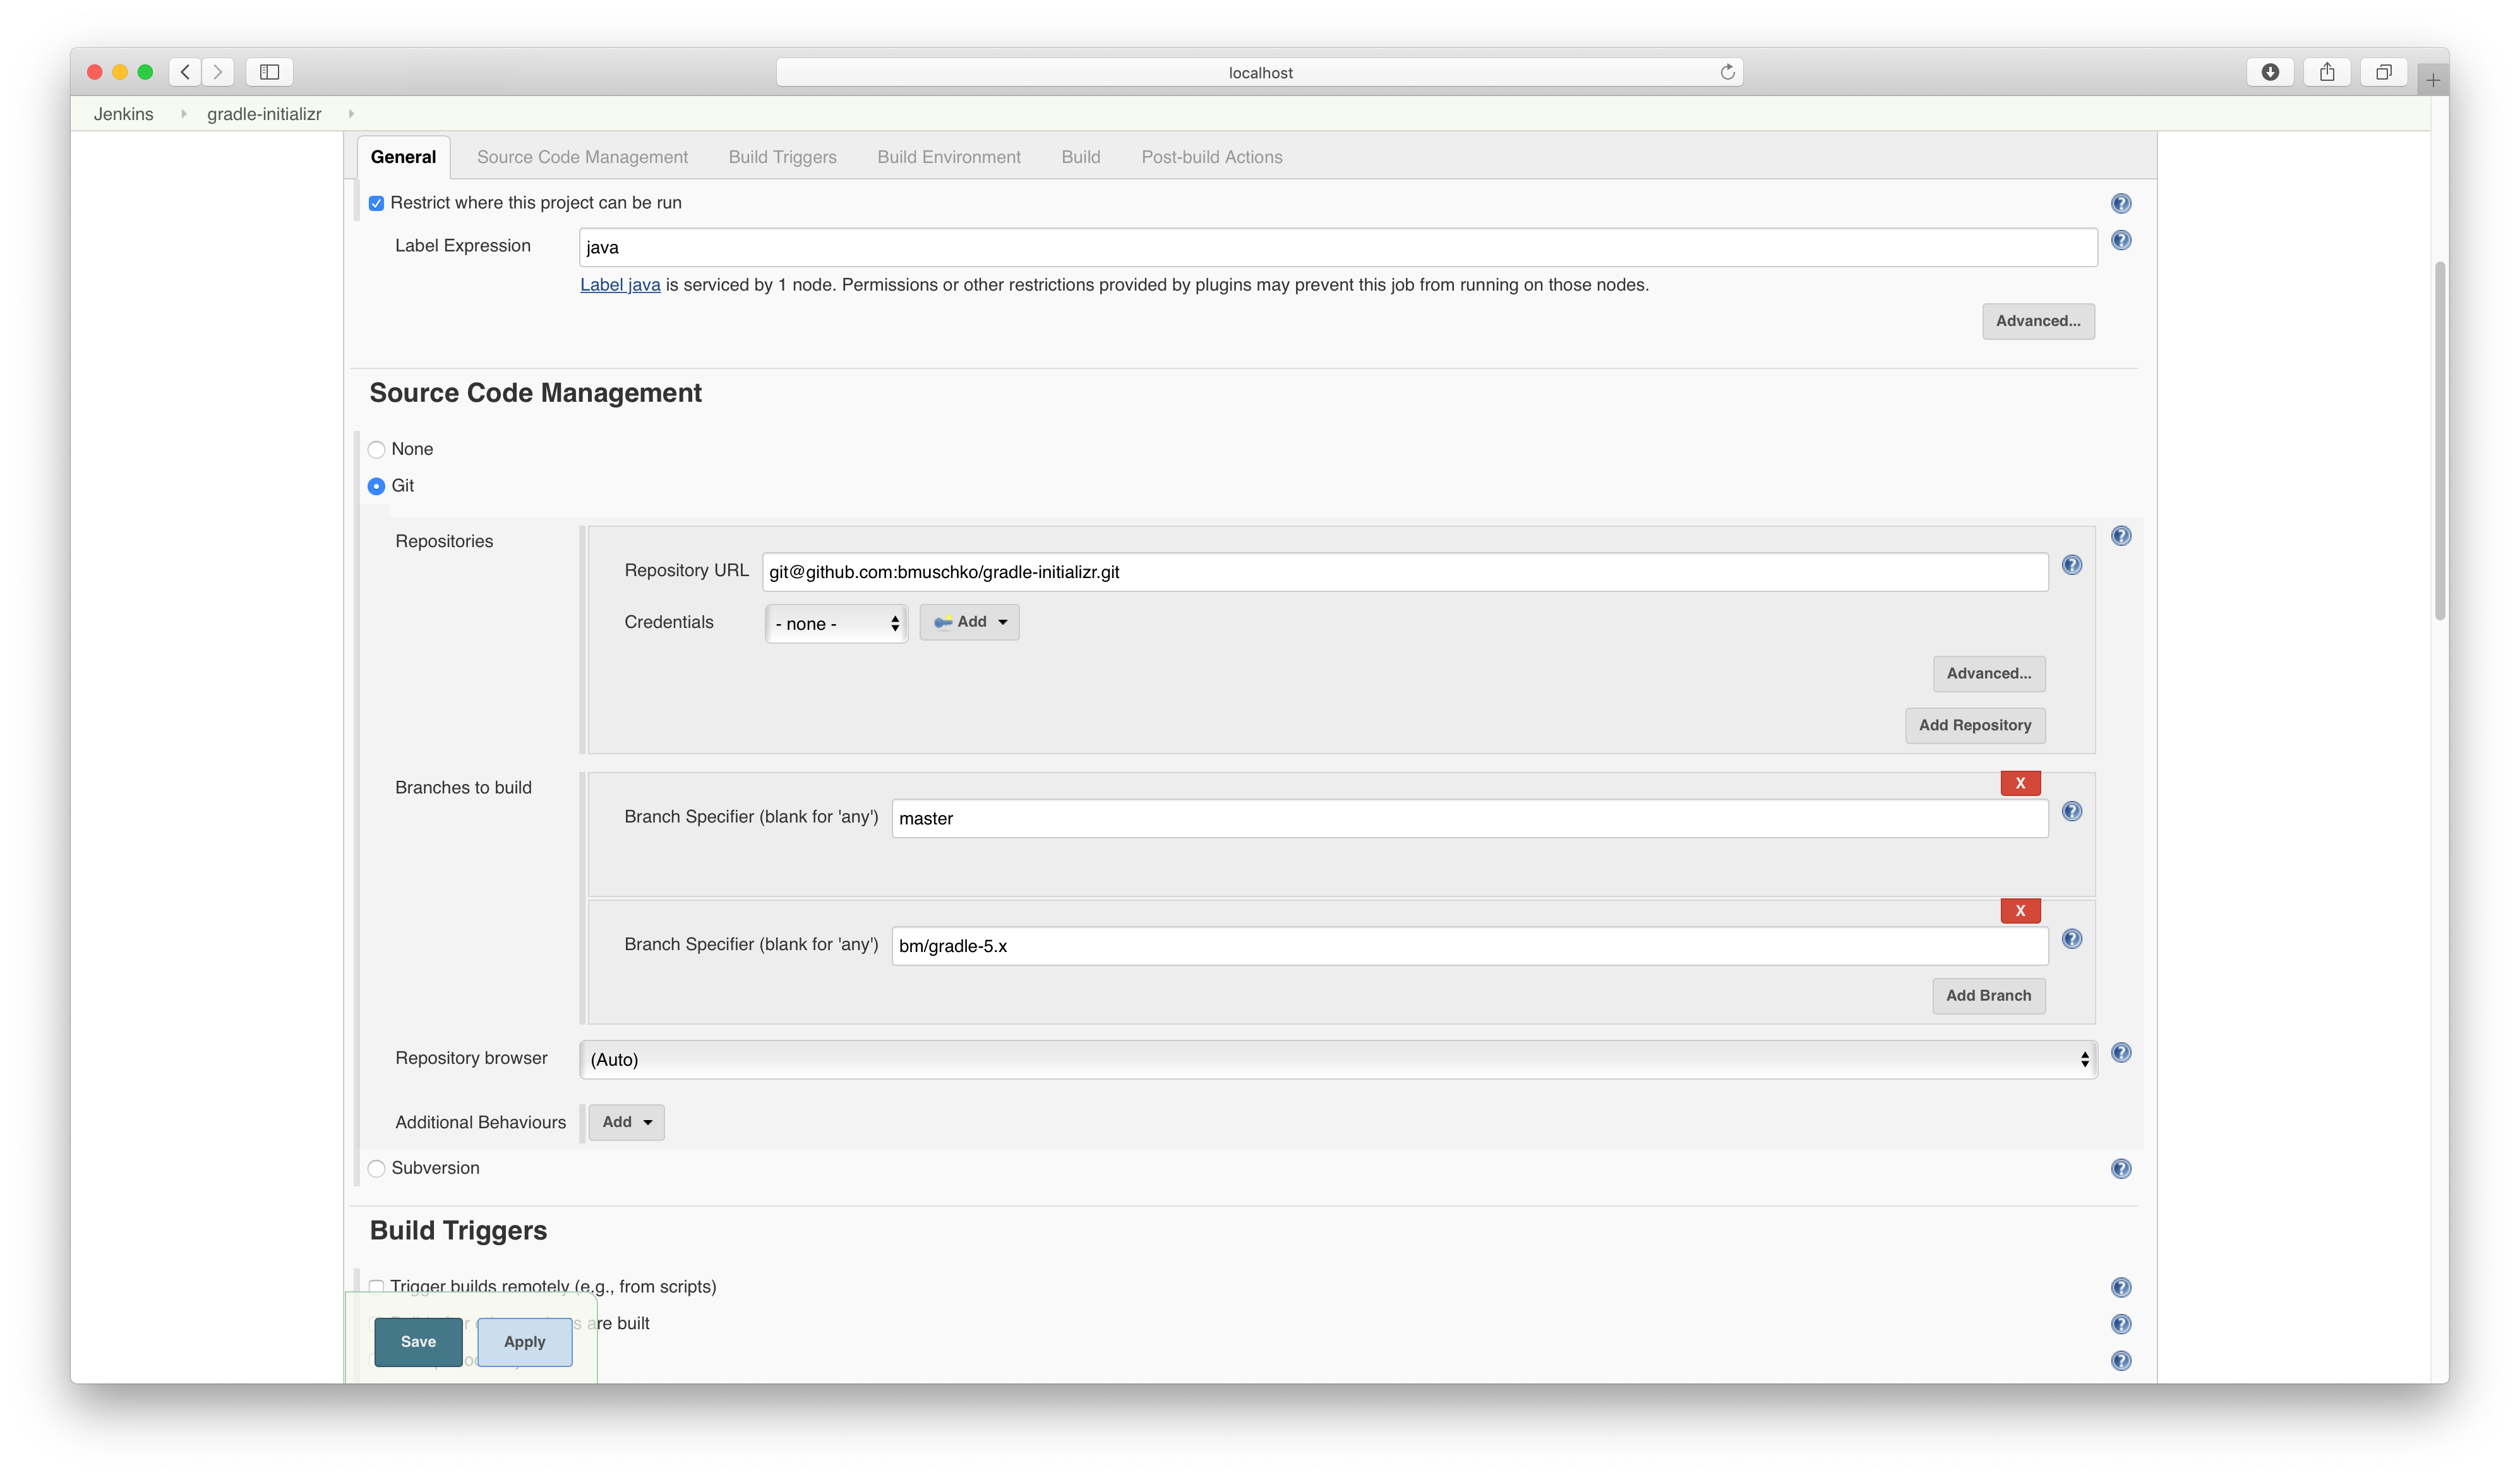Uncheck Restrict where this project can run
The image size is (2520, 1477).
point(377,204)
